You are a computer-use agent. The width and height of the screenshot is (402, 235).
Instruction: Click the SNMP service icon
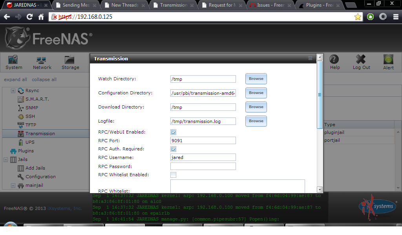[21, 108]
